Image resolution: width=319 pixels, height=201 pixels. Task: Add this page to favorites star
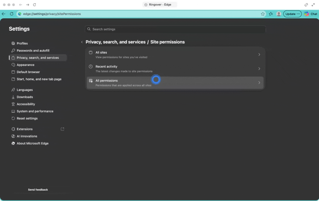263,14
